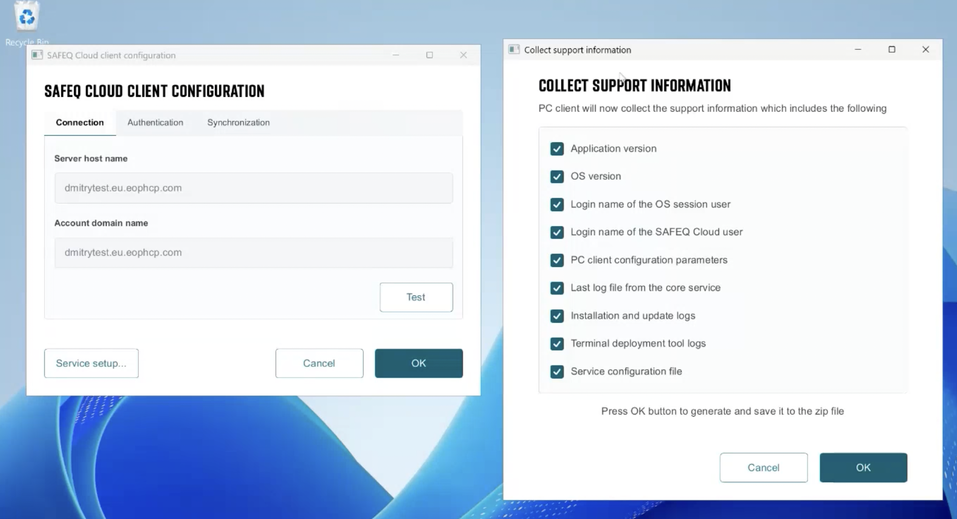Screen dimensions: 957x519
Task: Uncheck the Service configuration file checkbox
Action: coord(557,372)
